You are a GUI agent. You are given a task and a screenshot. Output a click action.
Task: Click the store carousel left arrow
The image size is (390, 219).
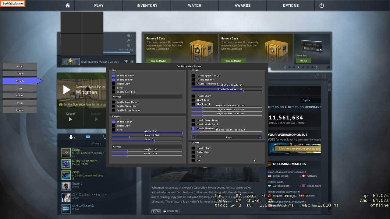(285, 67)
